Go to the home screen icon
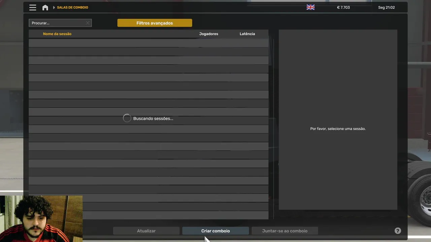The image size is (431, 242). (45, 7)
